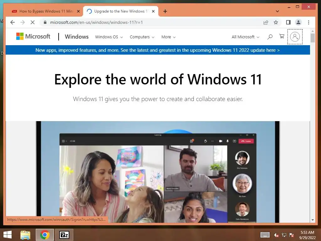The width and height of the screenshot is (321, 241).
Task: Click the vertical scrollbar thumb
Action: (313, 38)
